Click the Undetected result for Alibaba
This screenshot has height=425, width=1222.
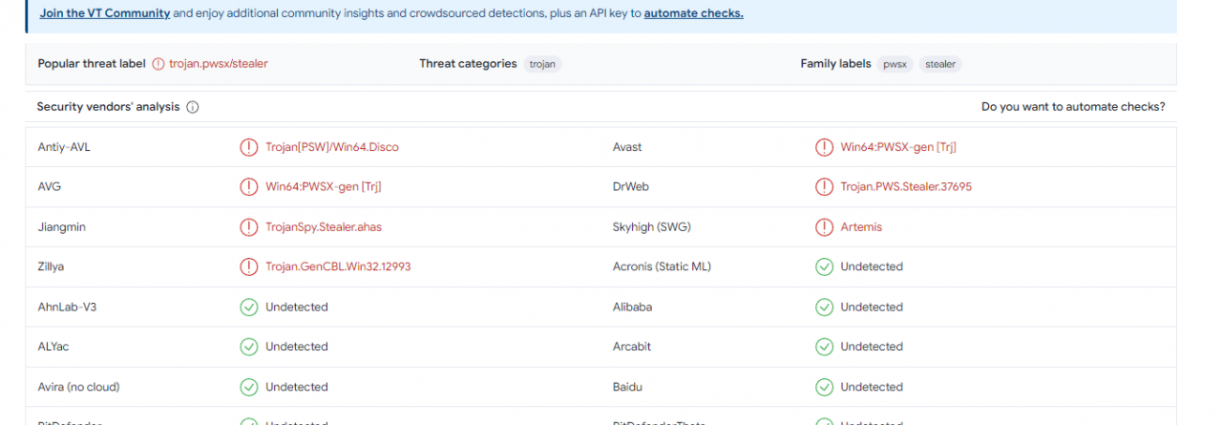[x=872, y=307]
